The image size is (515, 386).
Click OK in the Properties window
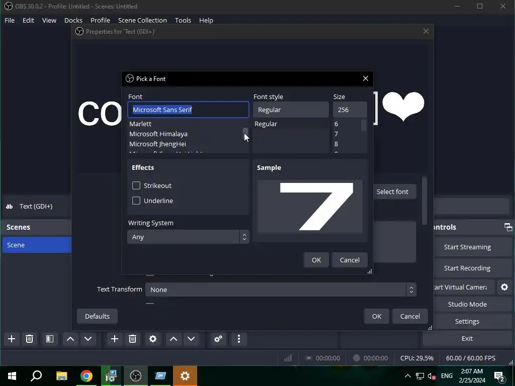click(x=377, y=317)
